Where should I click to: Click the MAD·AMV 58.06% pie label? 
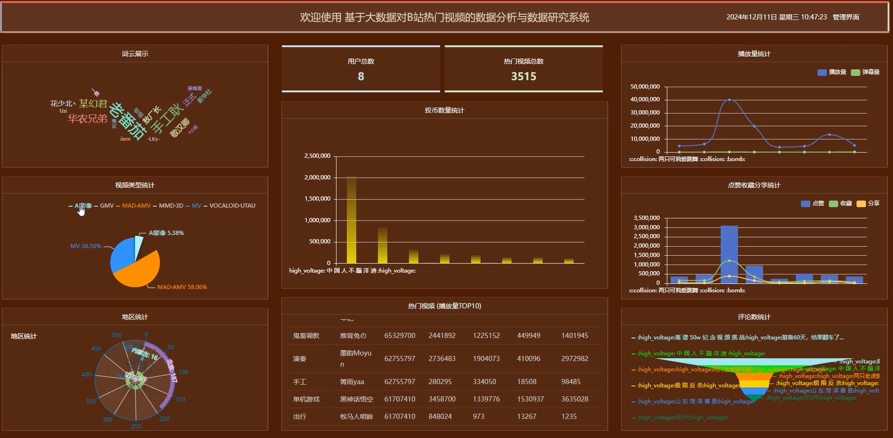[x=182, y=287]
